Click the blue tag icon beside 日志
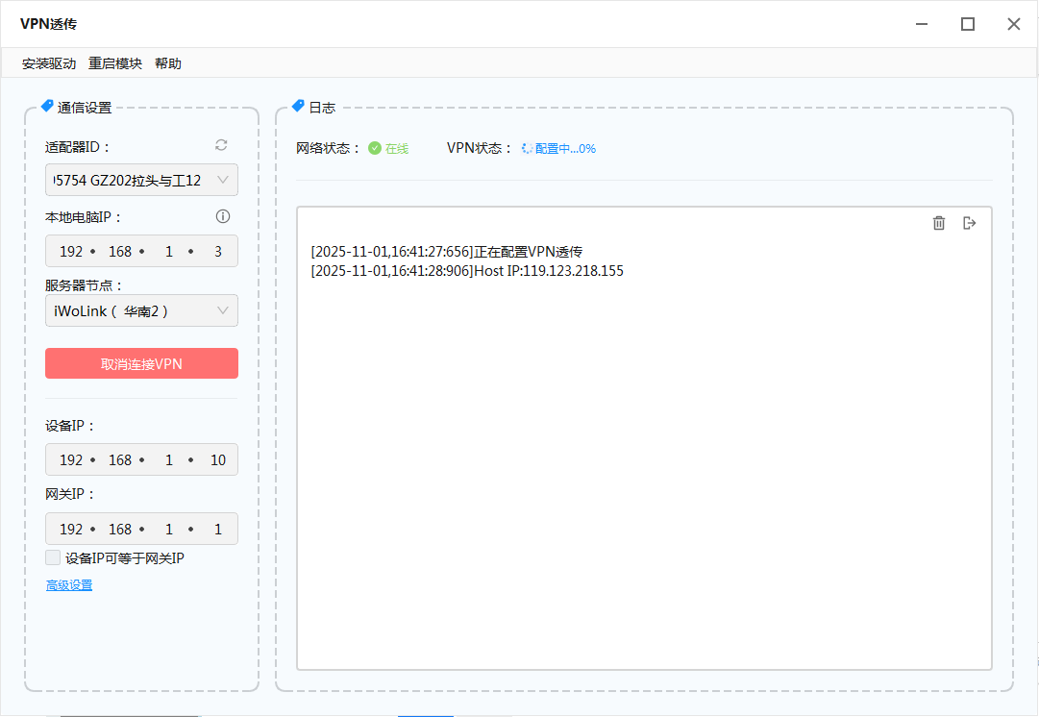This screenshot has height=717, width=1039. click(298, 107)
